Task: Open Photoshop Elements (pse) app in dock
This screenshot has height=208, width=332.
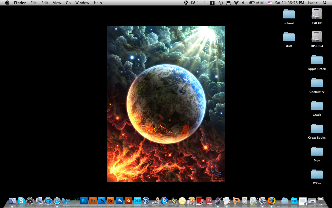Action: tap(137, 201)
